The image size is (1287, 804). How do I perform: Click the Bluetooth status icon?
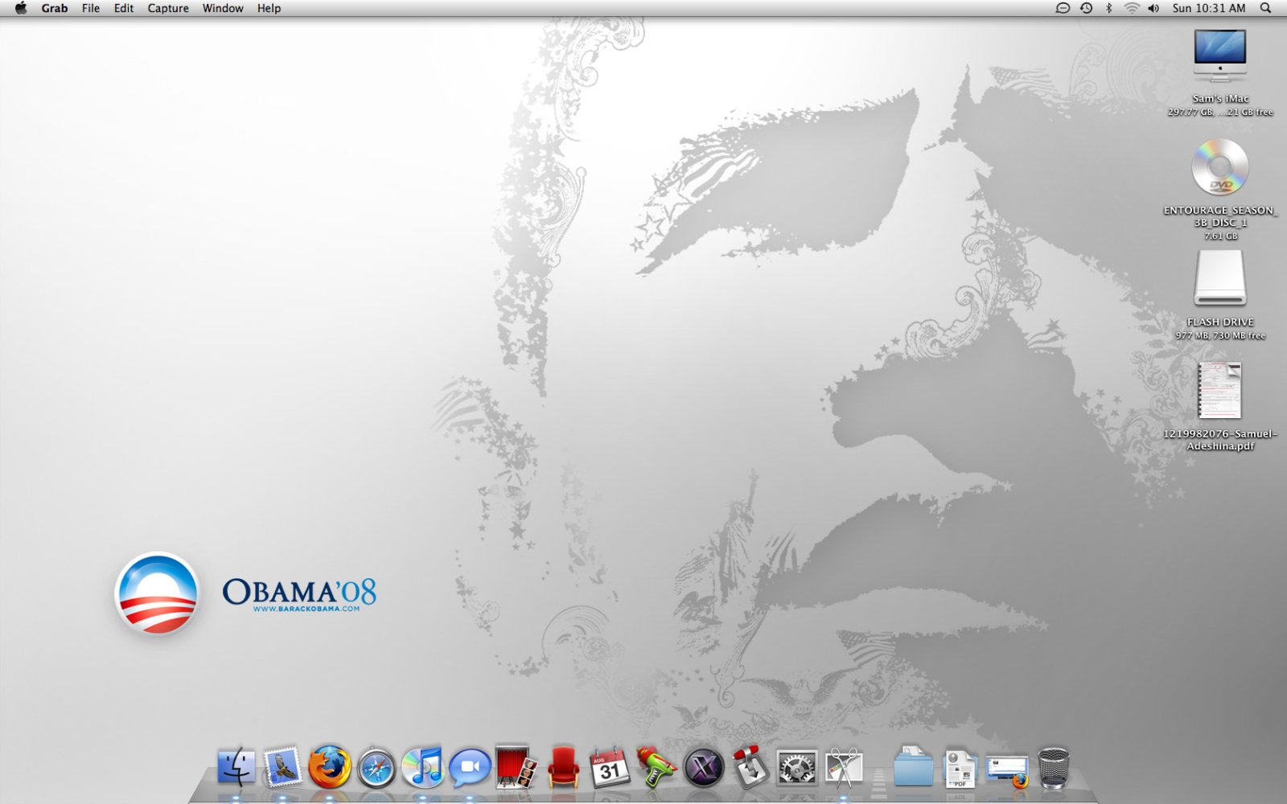pos(1108,8)
